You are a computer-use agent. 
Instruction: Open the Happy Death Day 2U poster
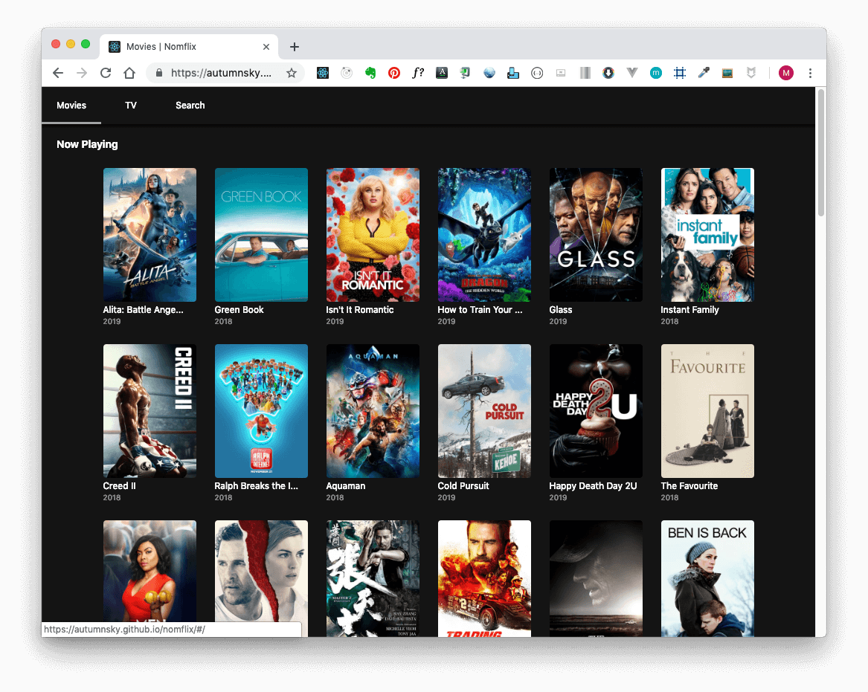coord(596,411)
